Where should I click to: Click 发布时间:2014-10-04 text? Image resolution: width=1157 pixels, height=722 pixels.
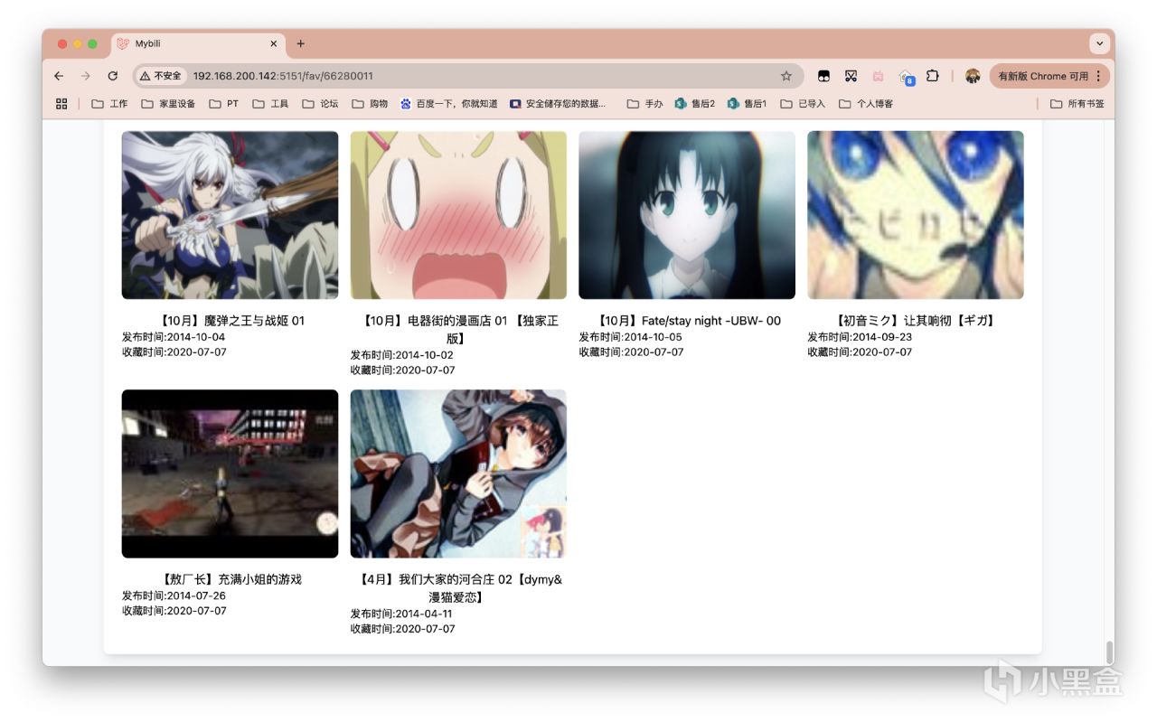(x=174, y=337)
